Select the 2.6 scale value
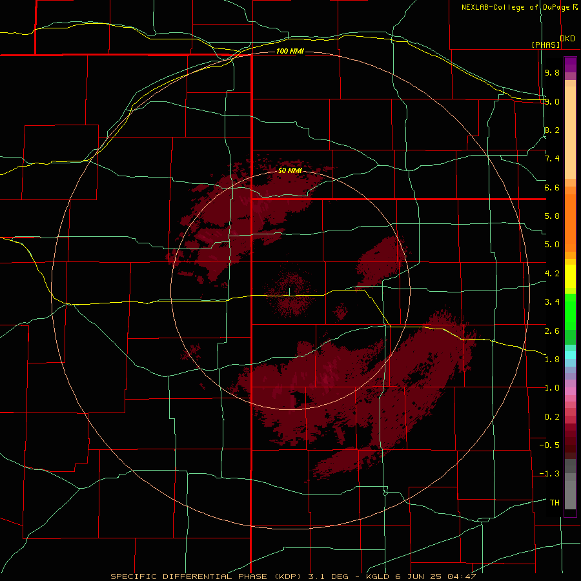The height and width of the screenshot is (581, 581). pos(552,331)
